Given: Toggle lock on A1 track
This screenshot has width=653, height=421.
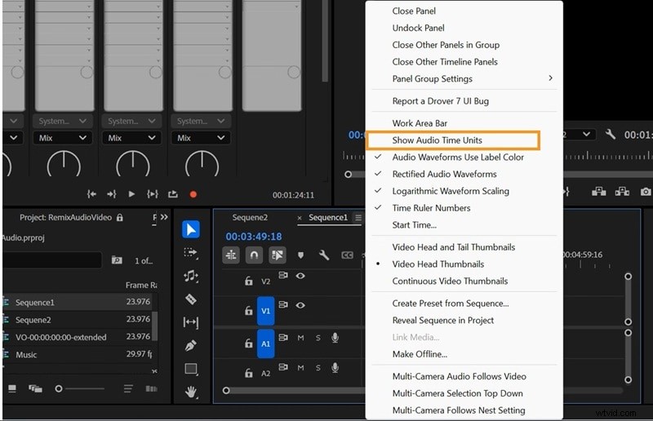Looking at the screenshot, I should coord(249,343).
